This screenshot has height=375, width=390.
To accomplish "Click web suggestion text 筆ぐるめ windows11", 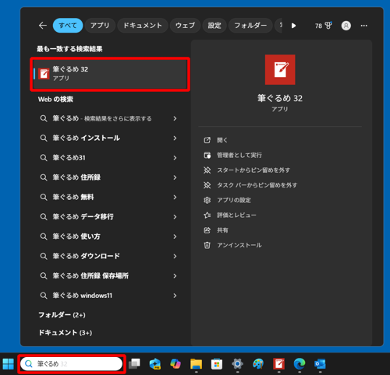I will (x=83, y=296).
